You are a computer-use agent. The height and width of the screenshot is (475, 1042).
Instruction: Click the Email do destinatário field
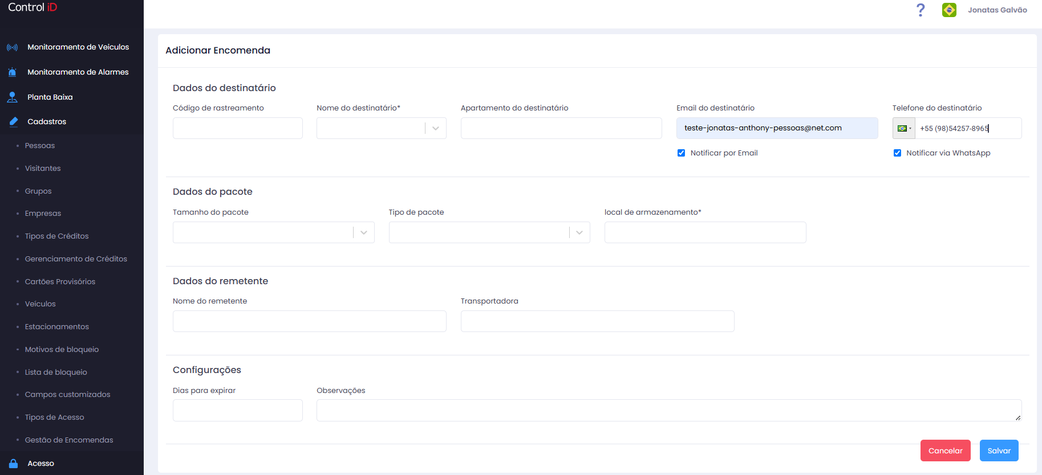[x=777, y=128]
